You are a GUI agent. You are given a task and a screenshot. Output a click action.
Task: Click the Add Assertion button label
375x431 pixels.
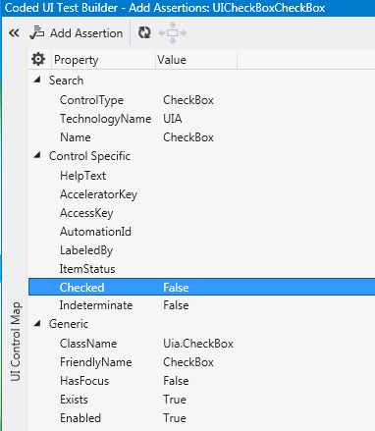(86, 33)
